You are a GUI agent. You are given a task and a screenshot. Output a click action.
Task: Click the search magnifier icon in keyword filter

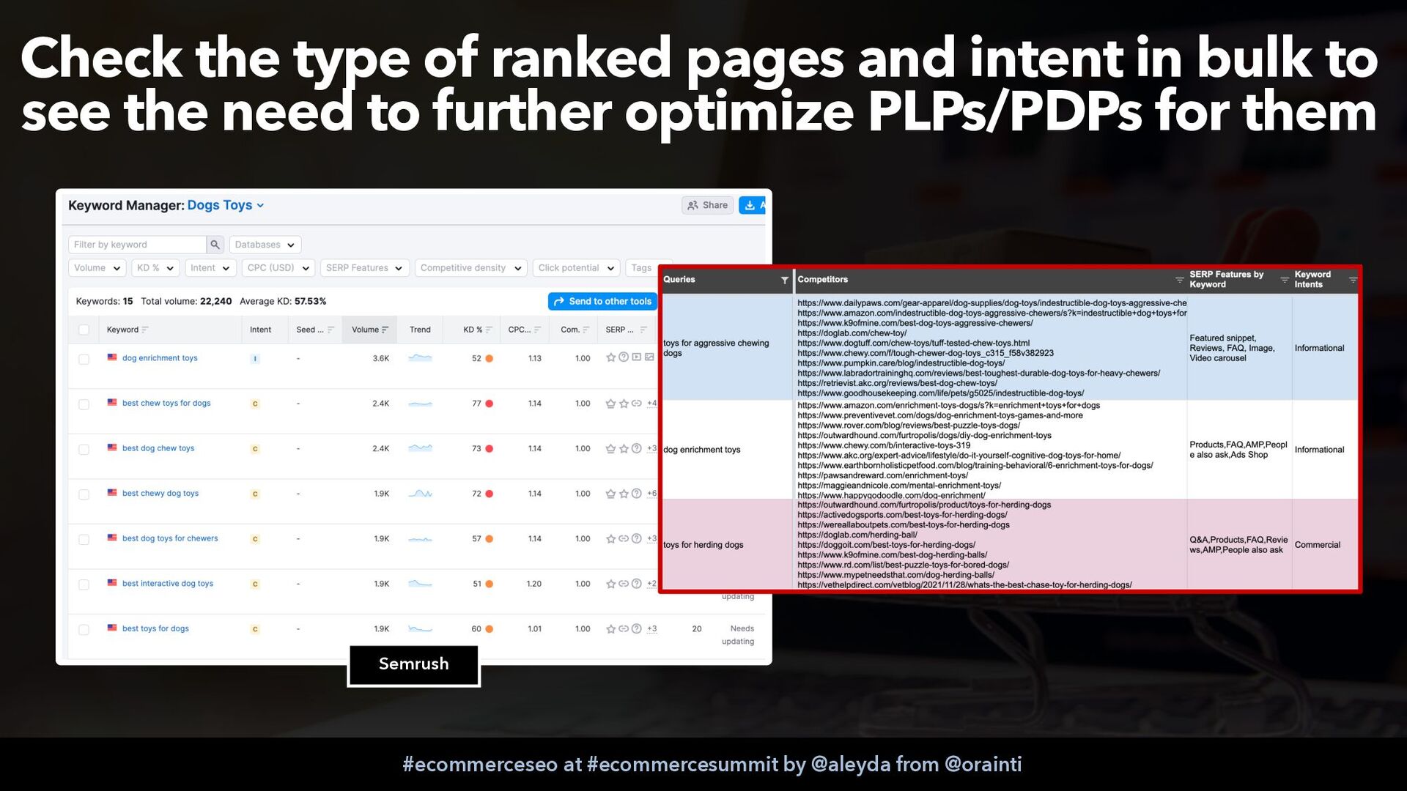(215, 245)
